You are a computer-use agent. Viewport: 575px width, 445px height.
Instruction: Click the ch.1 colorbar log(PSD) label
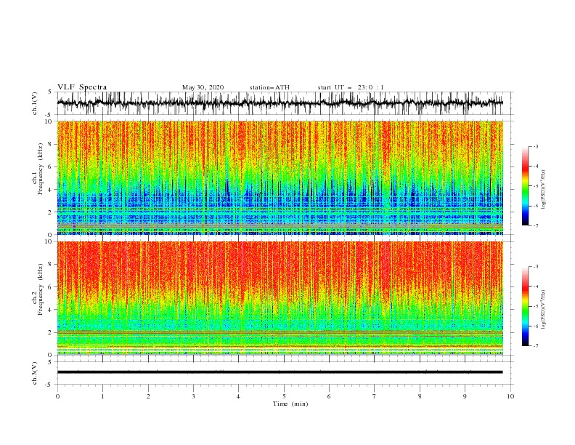pyautogui.click(x=543, y=190)
